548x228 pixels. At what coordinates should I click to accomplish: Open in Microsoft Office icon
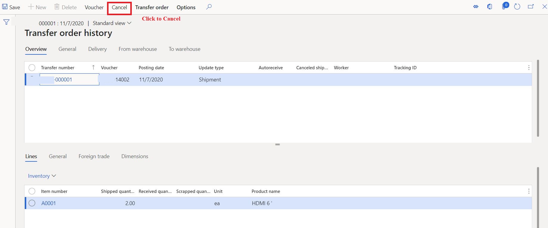coord(490,7)
